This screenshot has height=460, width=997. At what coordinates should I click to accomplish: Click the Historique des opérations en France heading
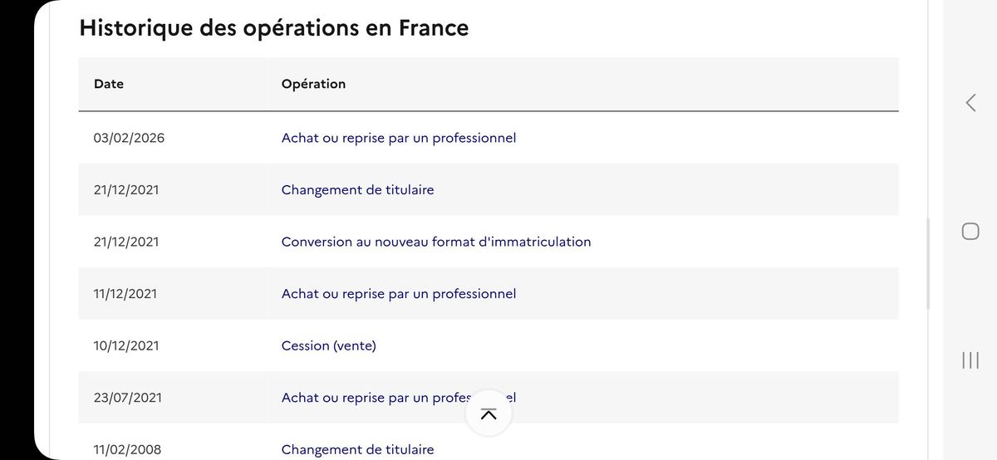(274, 27)
